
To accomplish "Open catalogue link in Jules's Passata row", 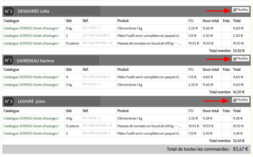I will pos(31,126).
